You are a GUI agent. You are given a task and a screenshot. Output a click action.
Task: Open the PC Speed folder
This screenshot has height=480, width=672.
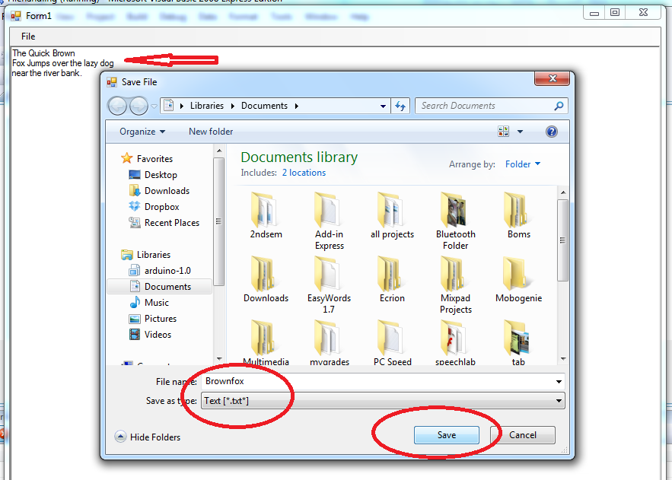pyautogui.click(x=392, y=342)
